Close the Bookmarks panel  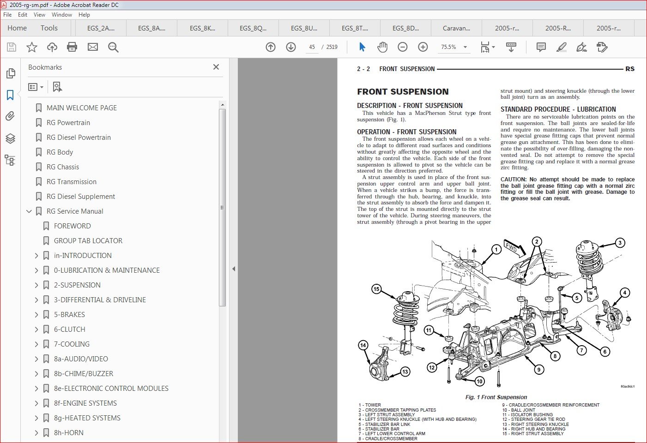tap(216, 67)
